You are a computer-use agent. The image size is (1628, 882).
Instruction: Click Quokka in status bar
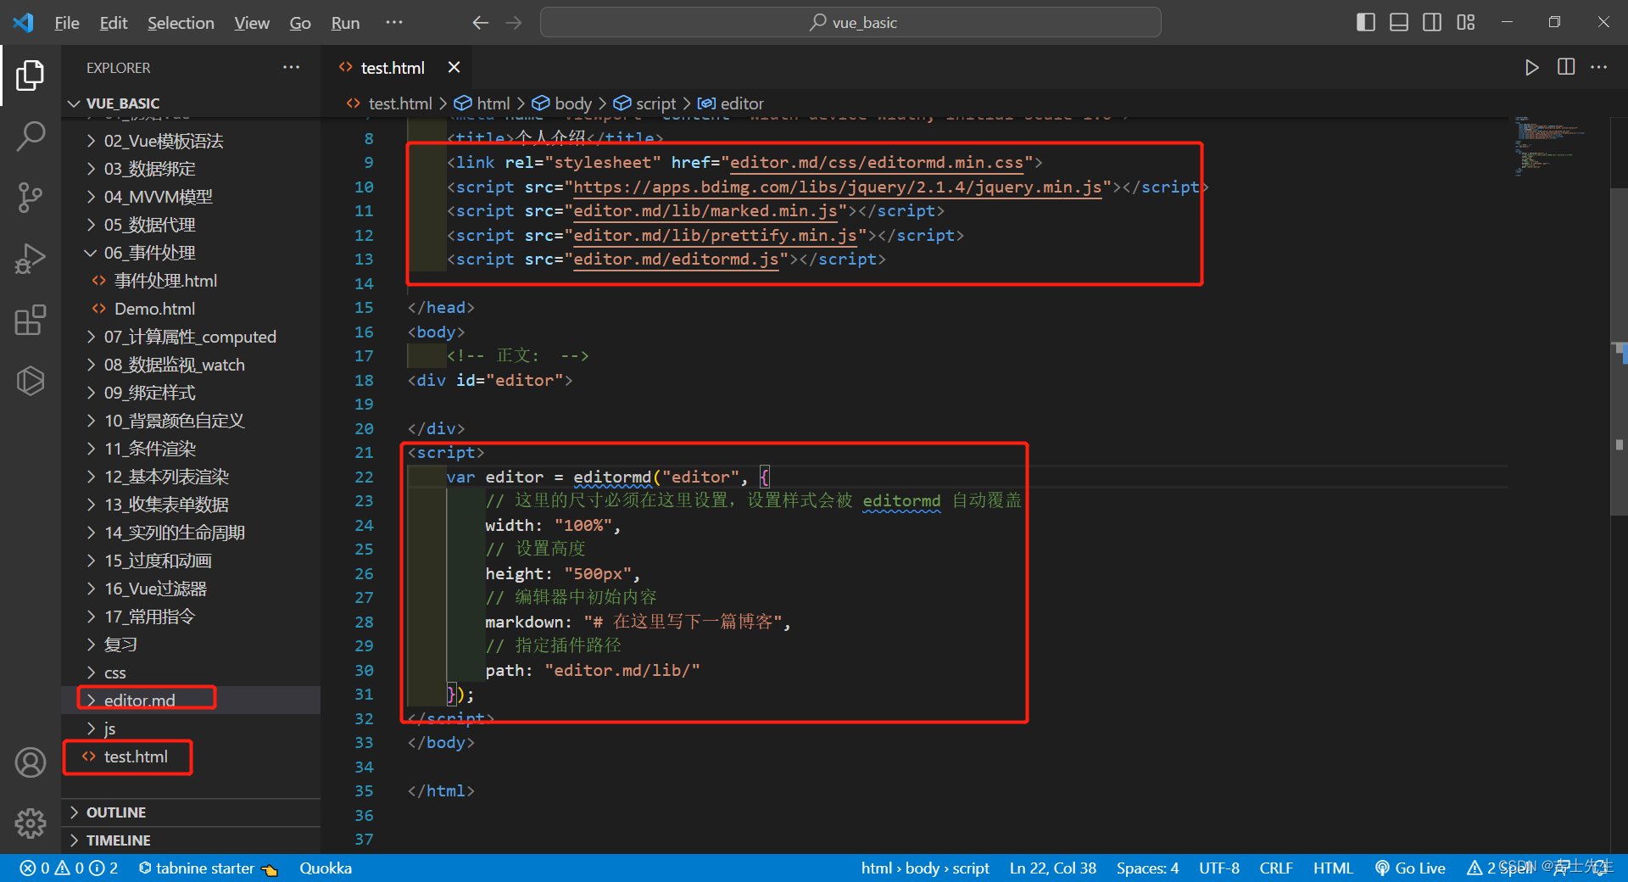click(326, 868)
